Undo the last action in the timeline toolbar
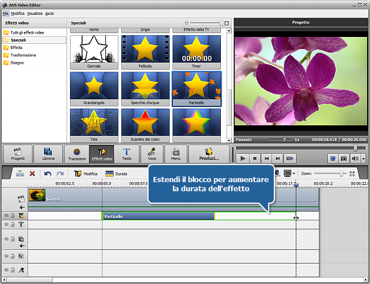Viewport: 370px width, 284px height. tap(48, 174)
